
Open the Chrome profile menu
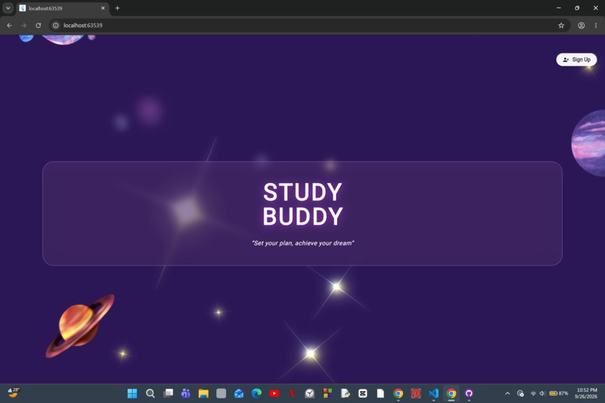pyautogui.click(x=581, y=26)
